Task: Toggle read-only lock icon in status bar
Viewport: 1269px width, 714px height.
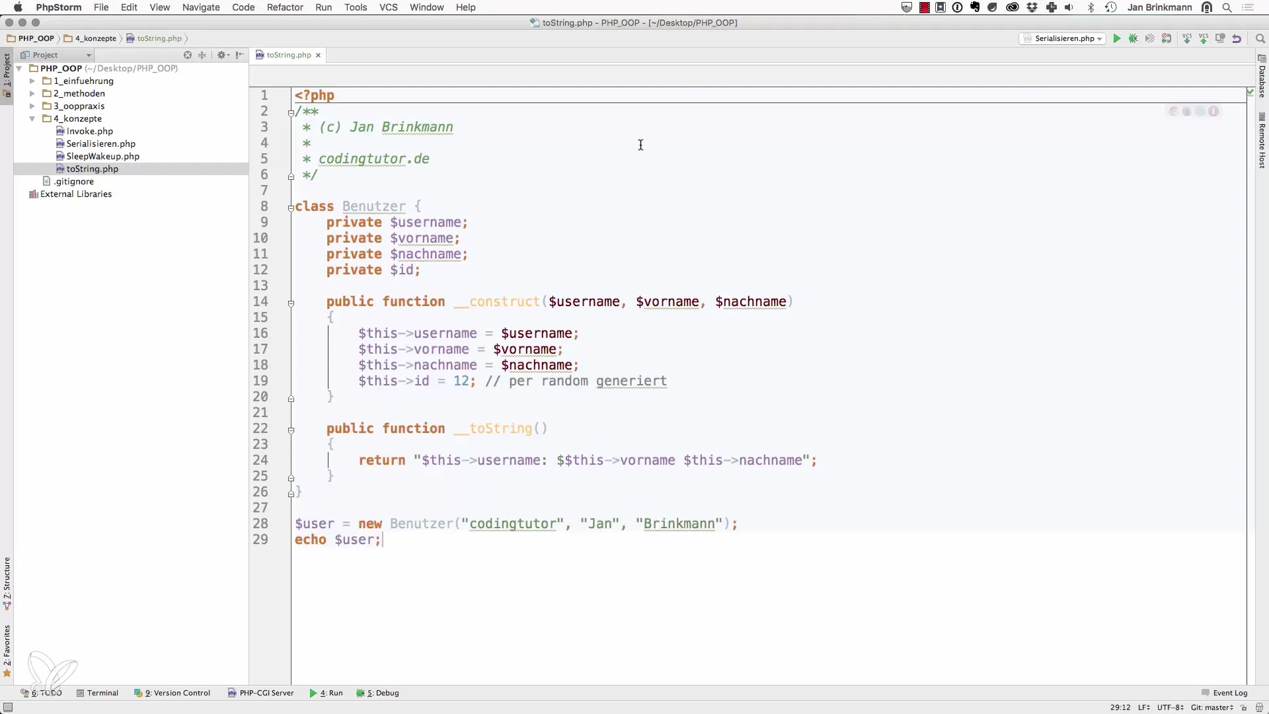Action: [1243, 707]
